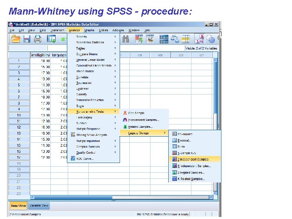This screenshot has width=292, height=219.
Task: Open the Nonparametric Tests submenu
Action: click(x=93, y=112)
